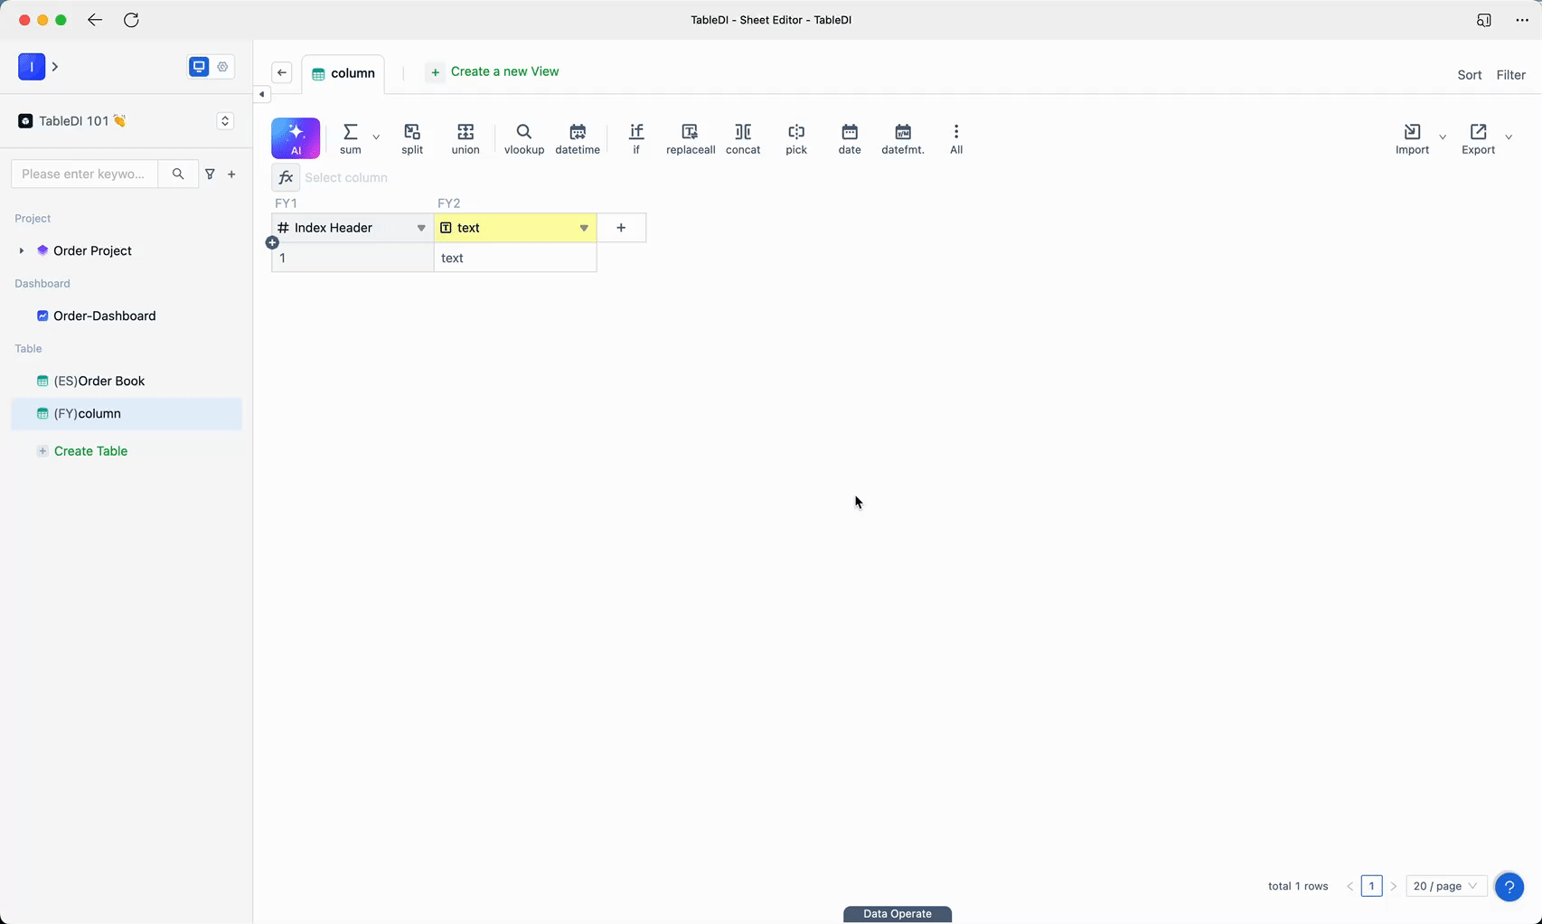Click the Select column formula field
This screenshot has height=924, width=1542.
(x=346, y=177)
